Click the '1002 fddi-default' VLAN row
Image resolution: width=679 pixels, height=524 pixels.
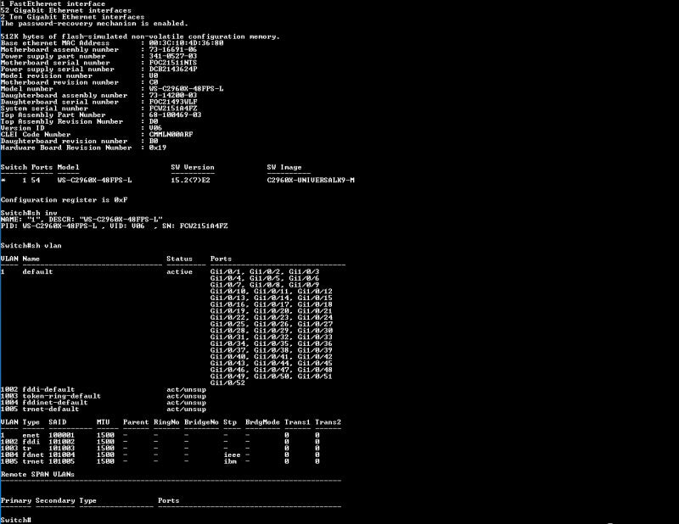pyautogui.click(x=103, y=389)
